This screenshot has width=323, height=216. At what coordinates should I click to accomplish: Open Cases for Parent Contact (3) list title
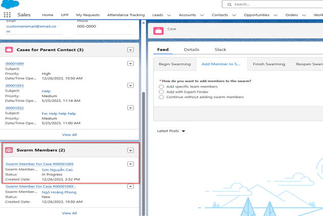(50, 50)
